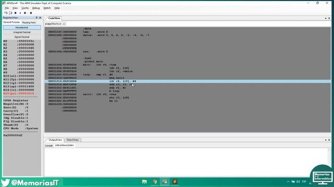Select the CodeView tab
Image resolution: width=334 pixels, height=187 pixels.
[54, 18]
